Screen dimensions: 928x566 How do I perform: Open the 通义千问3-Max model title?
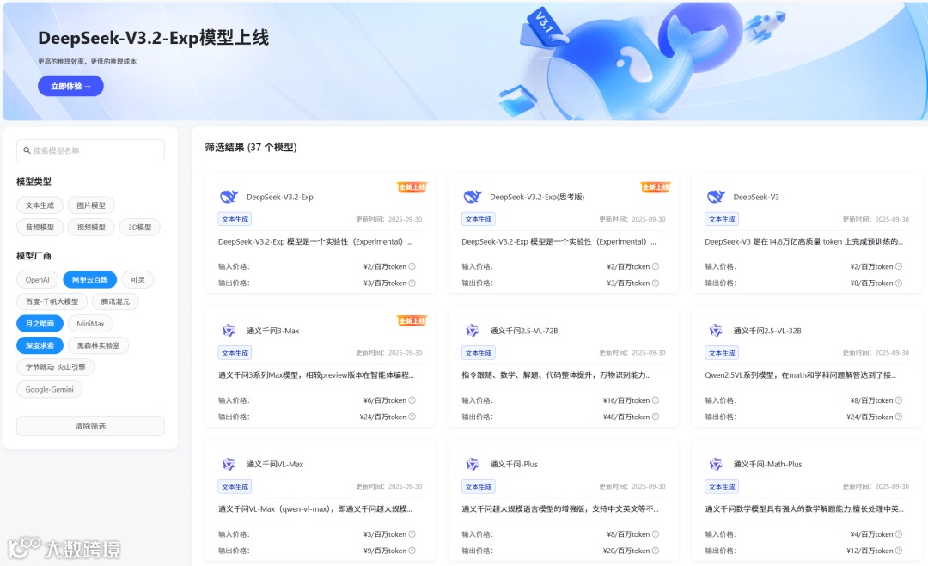pyautogui.click(x=273, y=331)
